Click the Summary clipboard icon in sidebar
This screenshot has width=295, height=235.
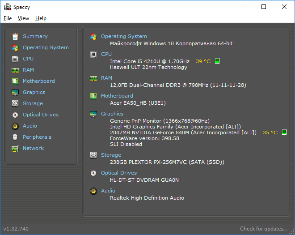pyautogui.click(x=15, y=37)
